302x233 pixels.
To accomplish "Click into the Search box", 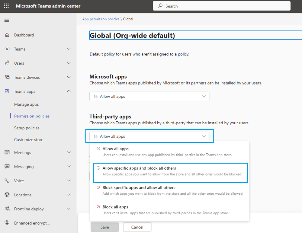I will coord(221,6).
